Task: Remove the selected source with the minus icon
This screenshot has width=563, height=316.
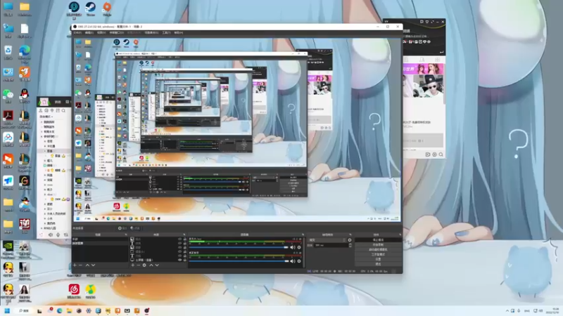Action: point(139,265)
